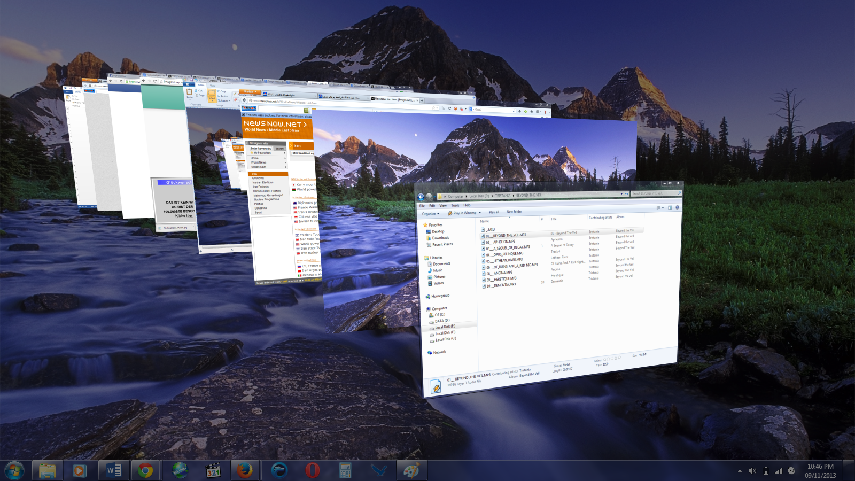
Task: Open the View menu in Explorer
Action: (x=443, y=205)
